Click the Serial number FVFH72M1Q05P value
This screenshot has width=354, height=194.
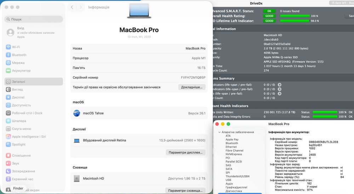(193, 77)
